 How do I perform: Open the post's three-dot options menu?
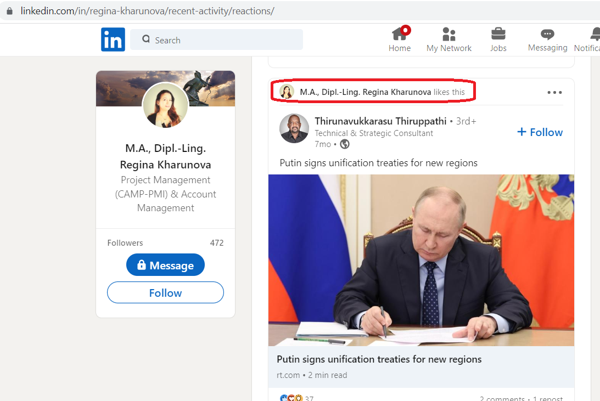tap(554, 93)
